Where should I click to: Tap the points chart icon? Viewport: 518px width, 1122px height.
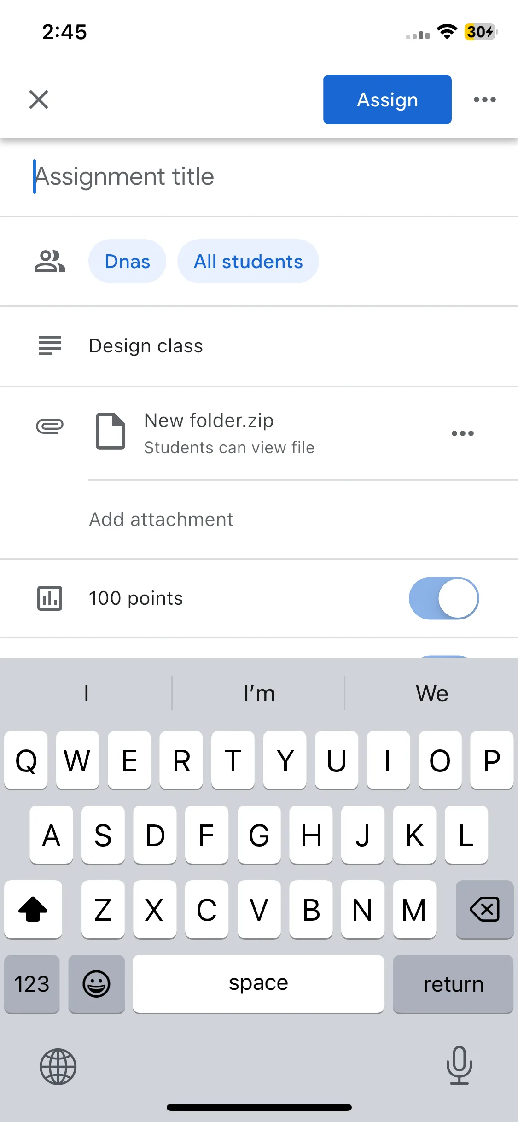click(x=50, y=598)
